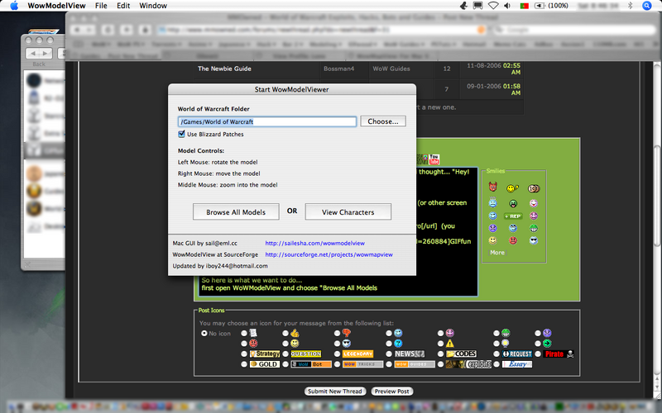Viewport: 662px width, 413px height.
Task: Click Browse All Models button
Action: 236,212
